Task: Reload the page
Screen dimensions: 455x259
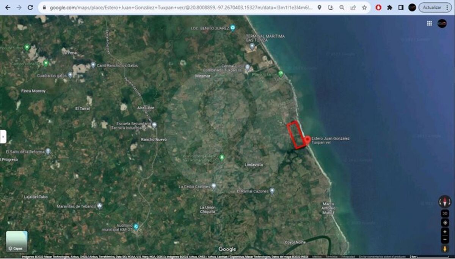Action: pyautogui.click(x=30, y=7)
